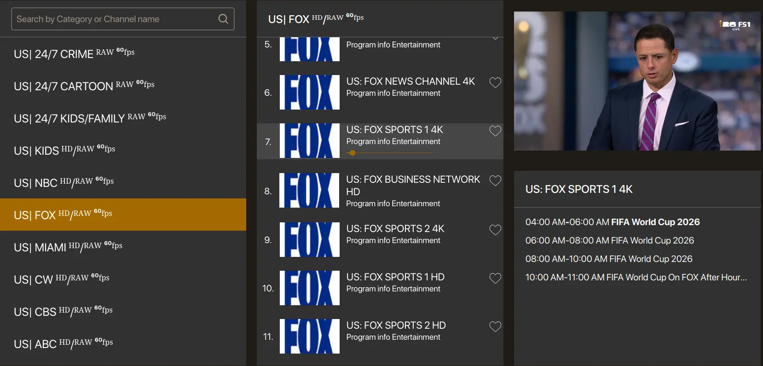Click progress slider under FOX SPORTS 1 4K

point(389,153)
